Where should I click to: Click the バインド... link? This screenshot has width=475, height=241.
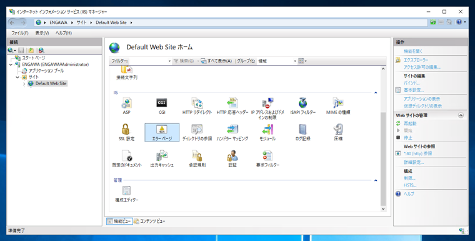(411, 83)
